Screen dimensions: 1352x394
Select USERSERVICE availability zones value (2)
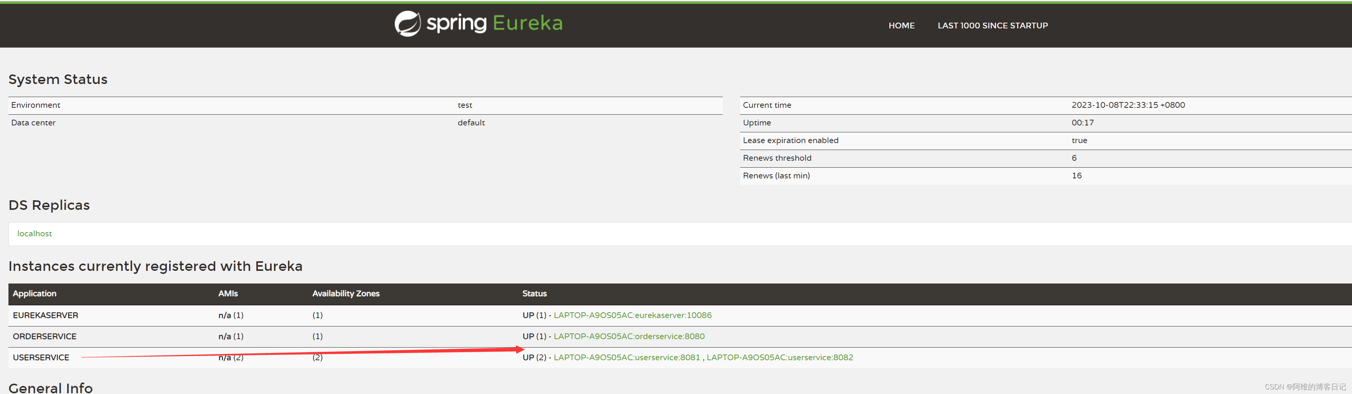[318, 357]
